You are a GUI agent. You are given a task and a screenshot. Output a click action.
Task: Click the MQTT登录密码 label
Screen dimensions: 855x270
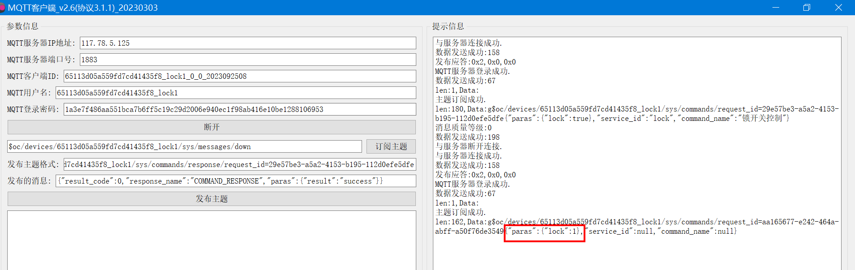pyautogui.click(x=33, y=109)
